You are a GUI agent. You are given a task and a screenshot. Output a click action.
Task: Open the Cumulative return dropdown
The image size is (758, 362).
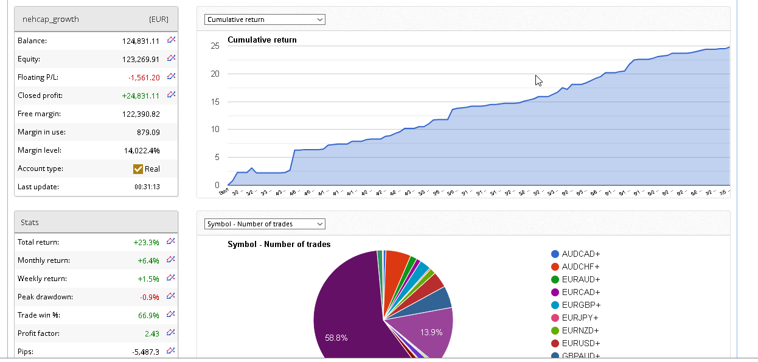point(265,19)
